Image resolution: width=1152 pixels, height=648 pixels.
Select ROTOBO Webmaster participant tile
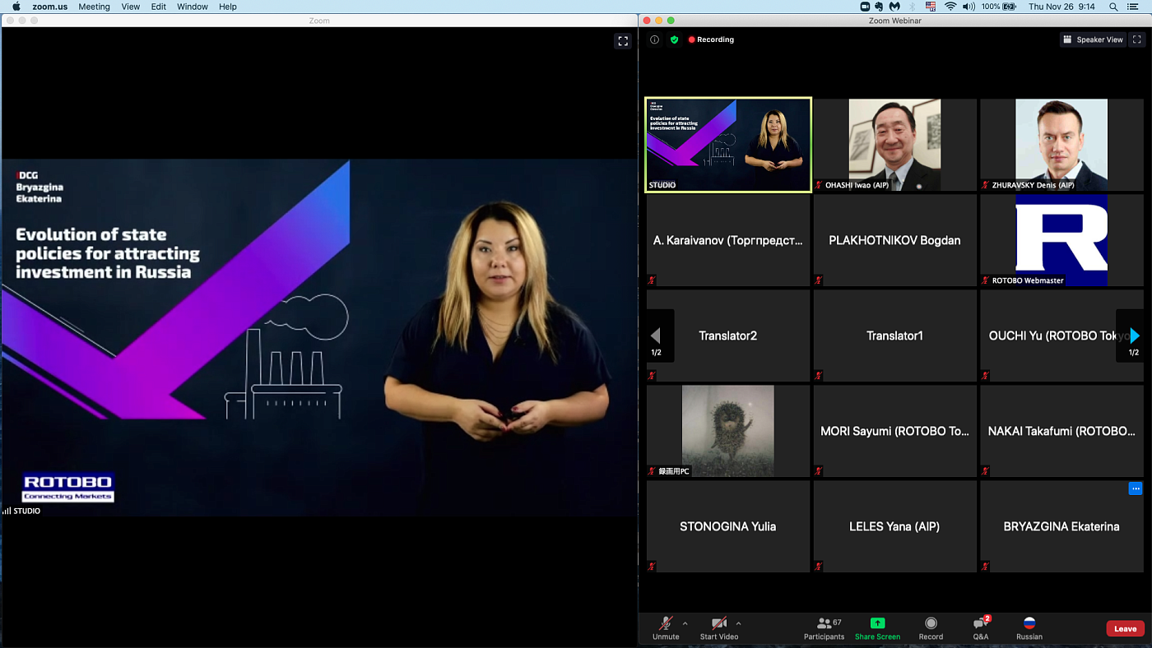(1061, 240)
